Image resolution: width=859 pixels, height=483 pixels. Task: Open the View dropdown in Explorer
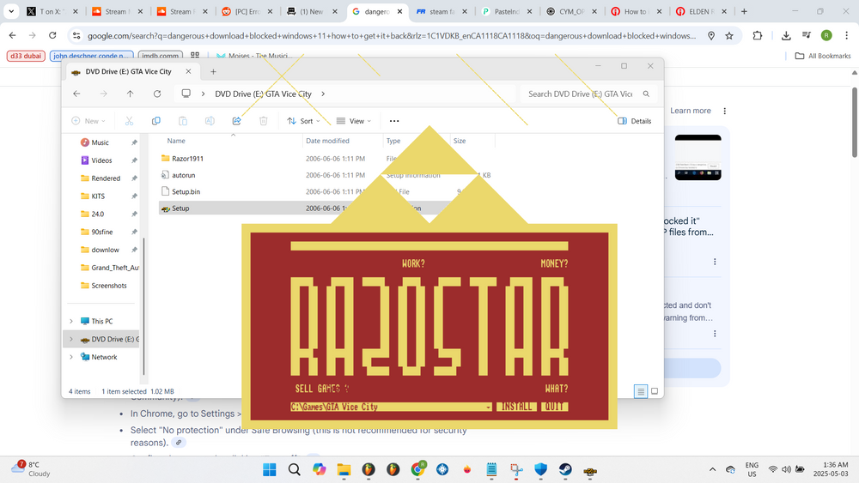[354, 121]
